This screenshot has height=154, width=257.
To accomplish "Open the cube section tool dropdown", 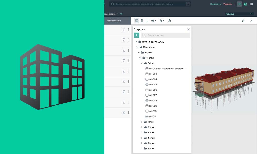I will [x=162, y=21].
